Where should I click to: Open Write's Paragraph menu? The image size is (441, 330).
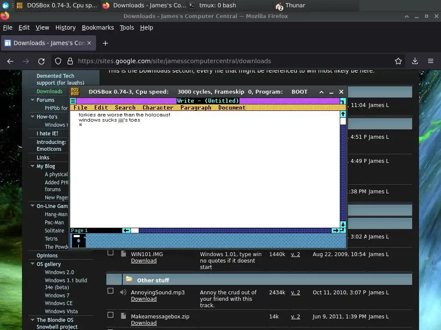pyautogui.click(x=196, y=107)
